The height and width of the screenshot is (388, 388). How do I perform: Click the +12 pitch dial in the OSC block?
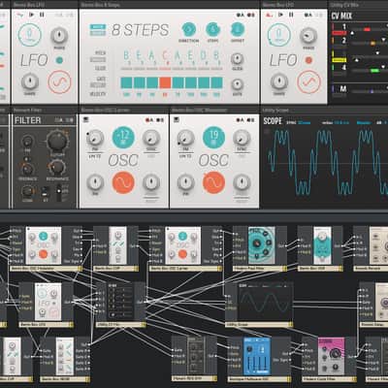tap(123, 138)
